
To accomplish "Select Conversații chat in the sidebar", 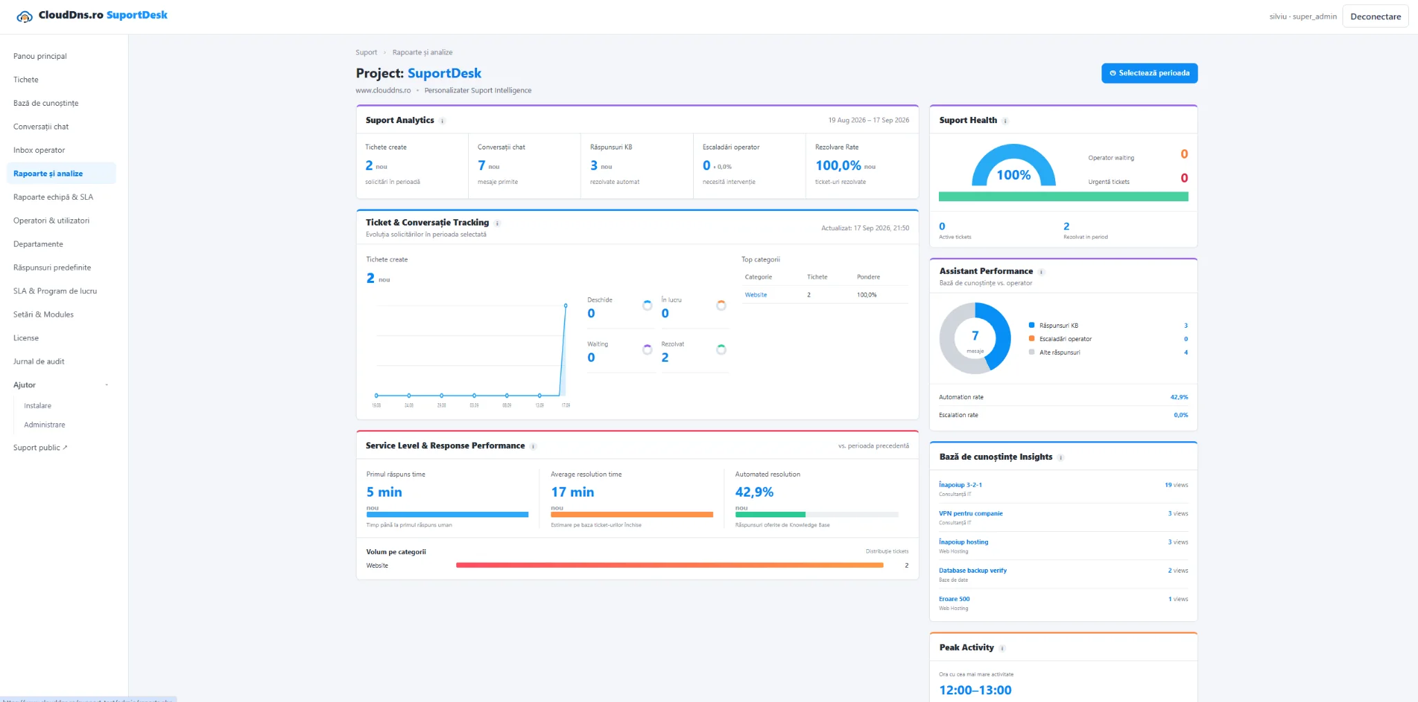I will tap(62, 127).
